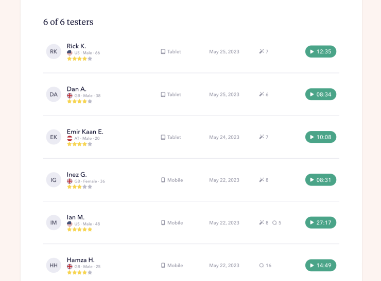Click Hamza H.'s tester name
The image size is (381, 281).
tap(81, 260)
